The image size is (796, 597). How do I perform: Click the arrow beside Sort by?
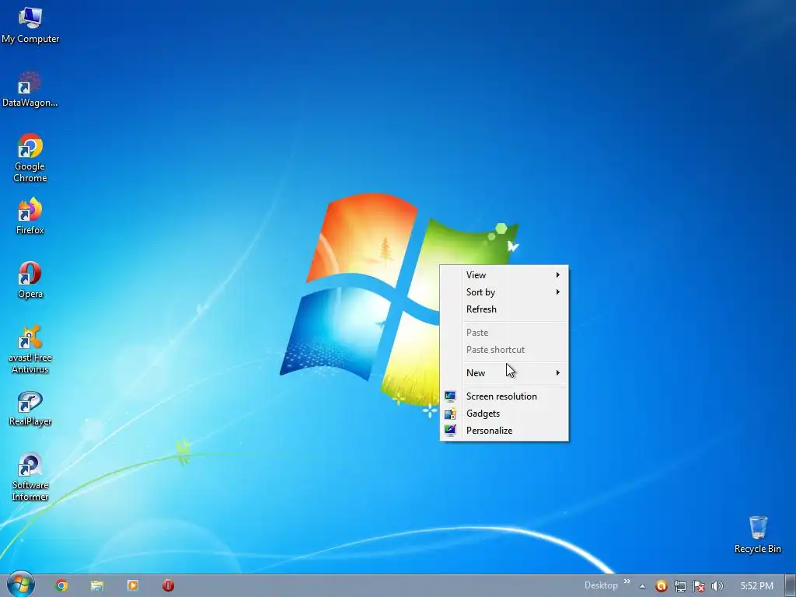click(x=557, y=292)
